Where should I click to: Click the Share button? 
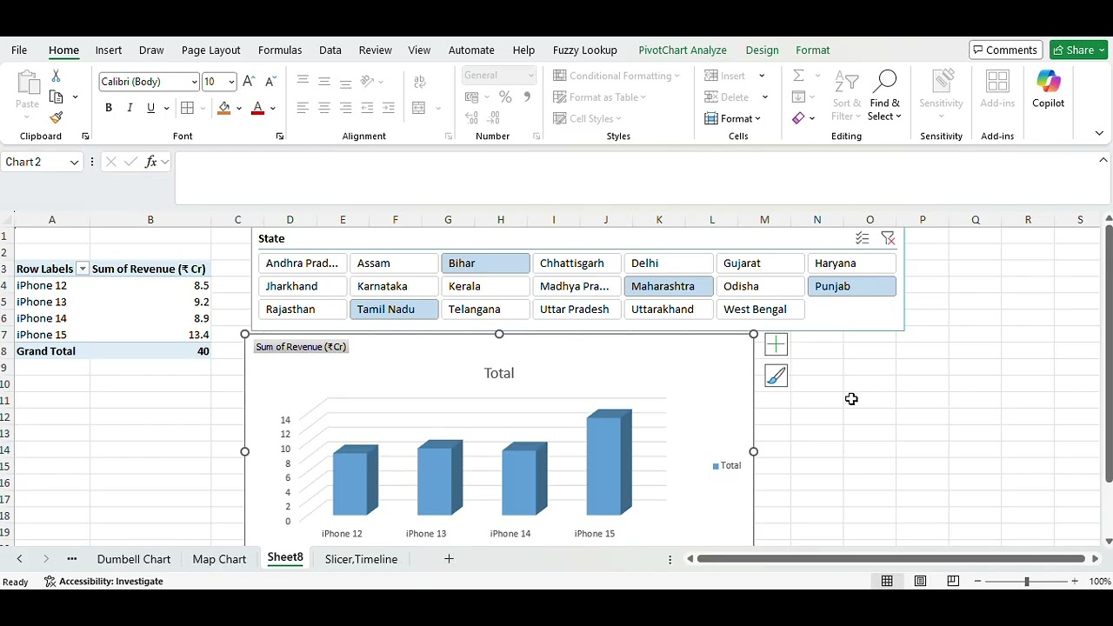pyautogui.click(x=1078, y=50)
